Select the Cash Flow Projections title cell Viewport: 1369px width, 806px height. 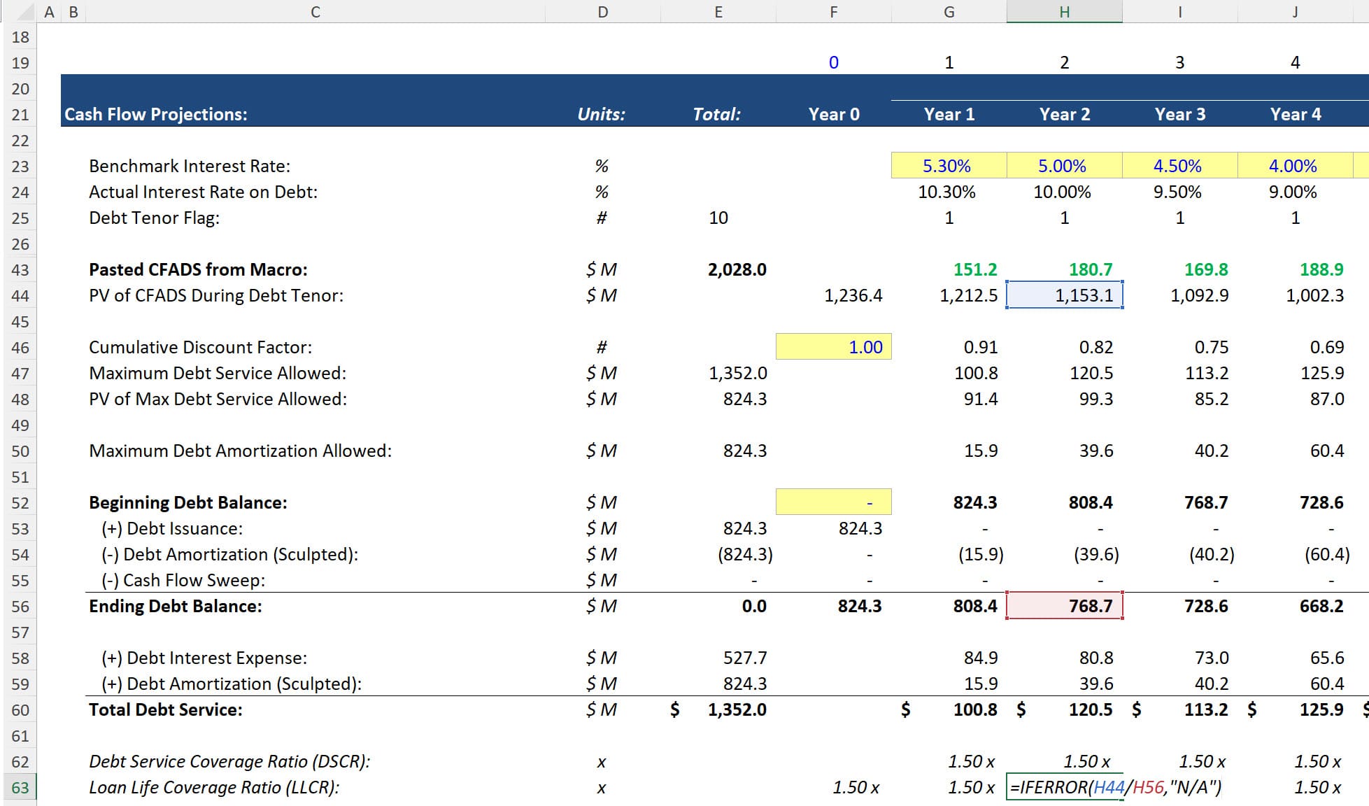[x=157, y=114]
